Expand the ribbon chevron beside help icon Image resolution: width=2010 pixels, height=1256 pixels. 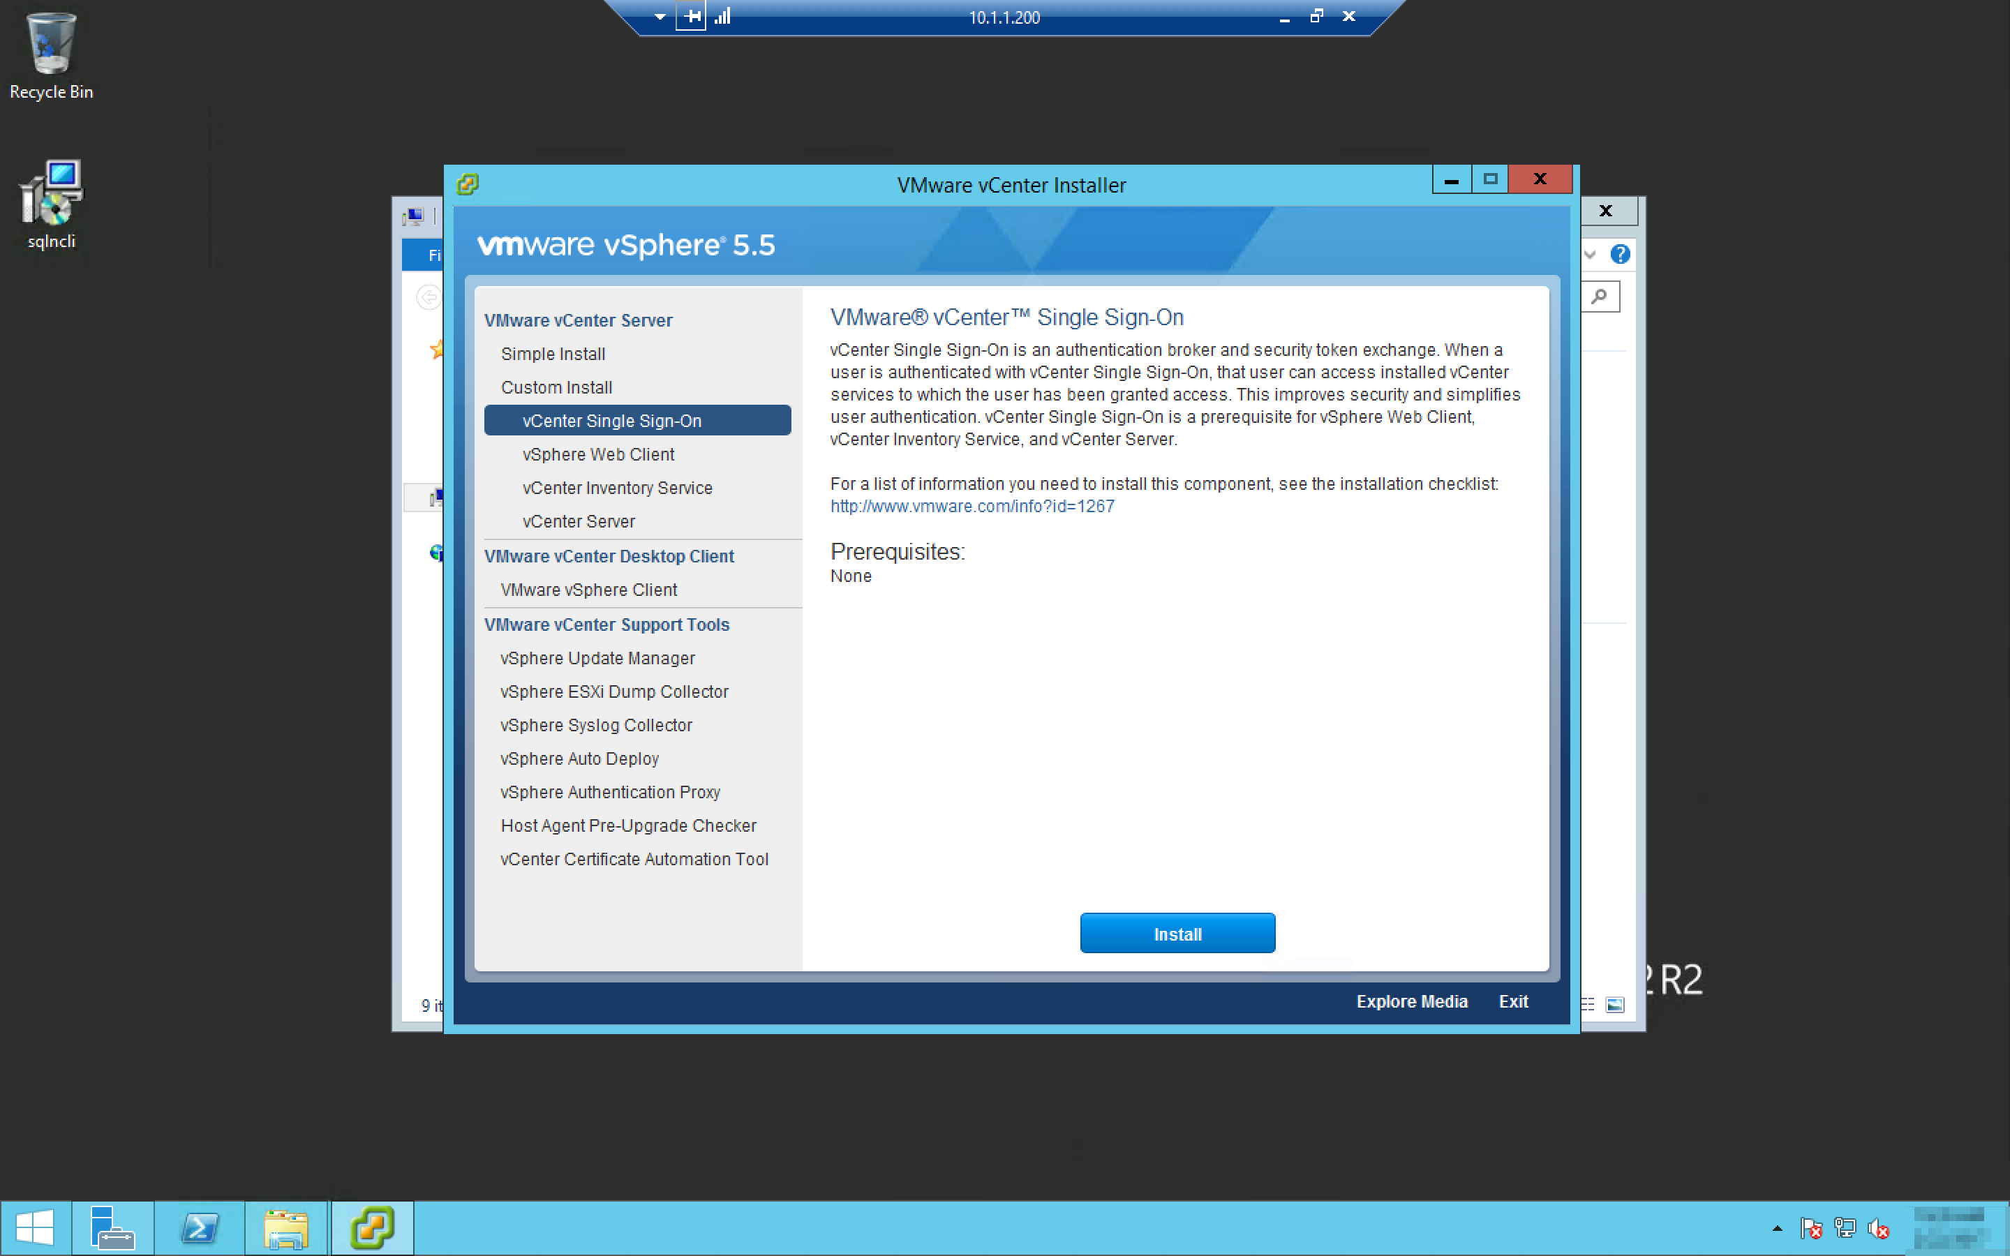(x=1590, y=254)
